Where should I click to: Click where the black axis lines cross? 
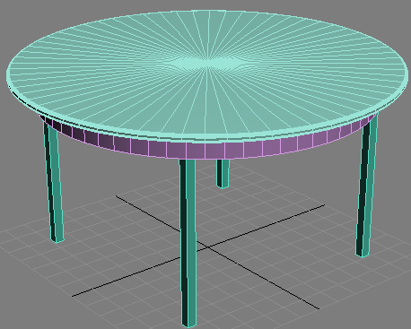pos(207,247)
